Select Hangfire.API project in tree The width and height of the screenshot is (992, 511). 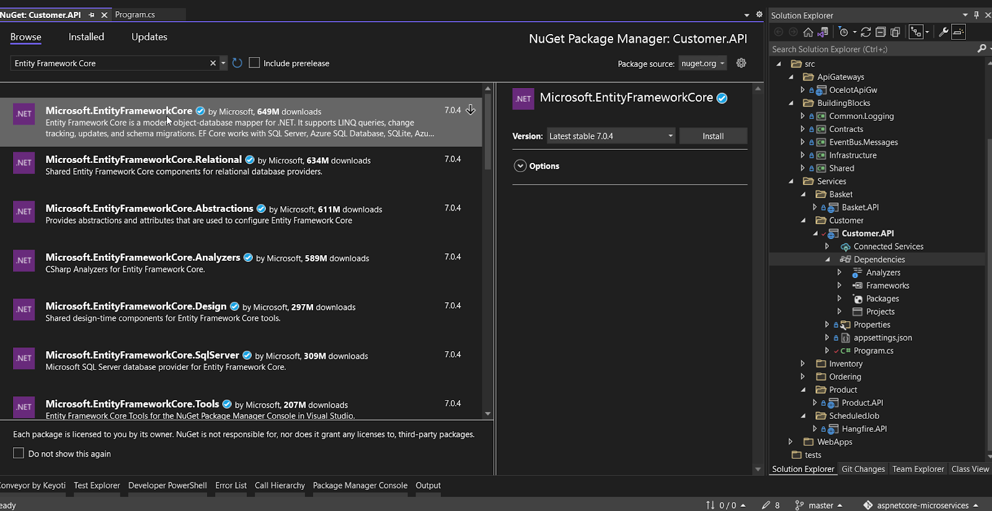pos(864,429)
